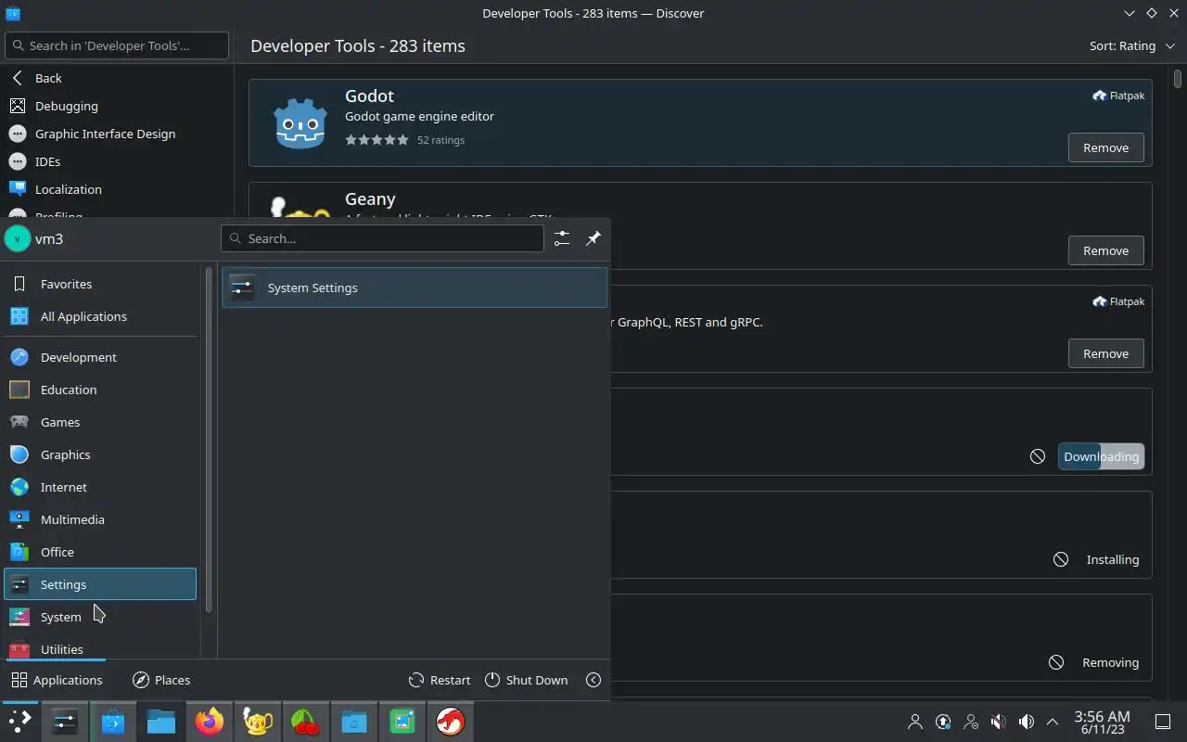The width and height of the screenshot is (1187, 742).
Task: Open the System category in launcher
Action: 100,617
